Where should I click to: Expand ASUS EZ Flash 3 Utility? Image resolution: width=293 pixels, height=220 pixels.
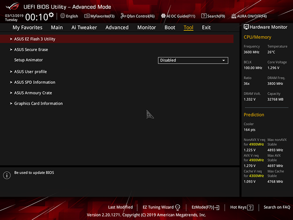pyautogui.click(x=117, y=39)
